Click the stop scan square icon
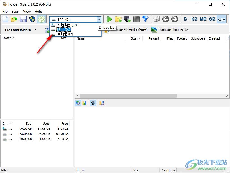The width and height of the screenshot is (230, 173). 136,19
